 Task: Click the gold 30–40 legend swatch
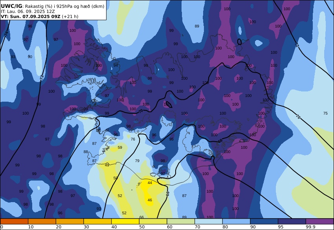pos(97,221)
